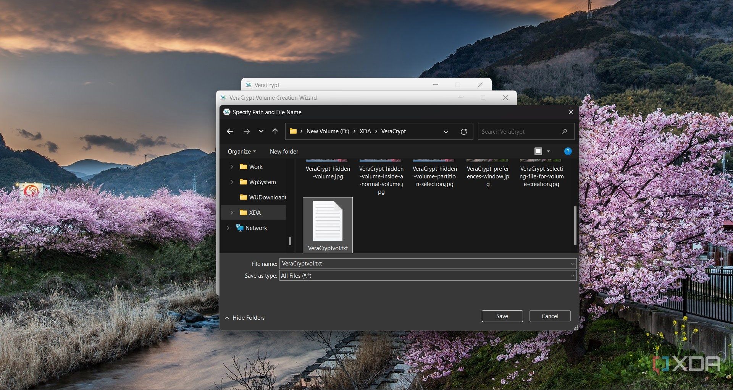Open the blue help icon
Image resolution: width=733 pixels, height=390 pixels.
(568, 151)
